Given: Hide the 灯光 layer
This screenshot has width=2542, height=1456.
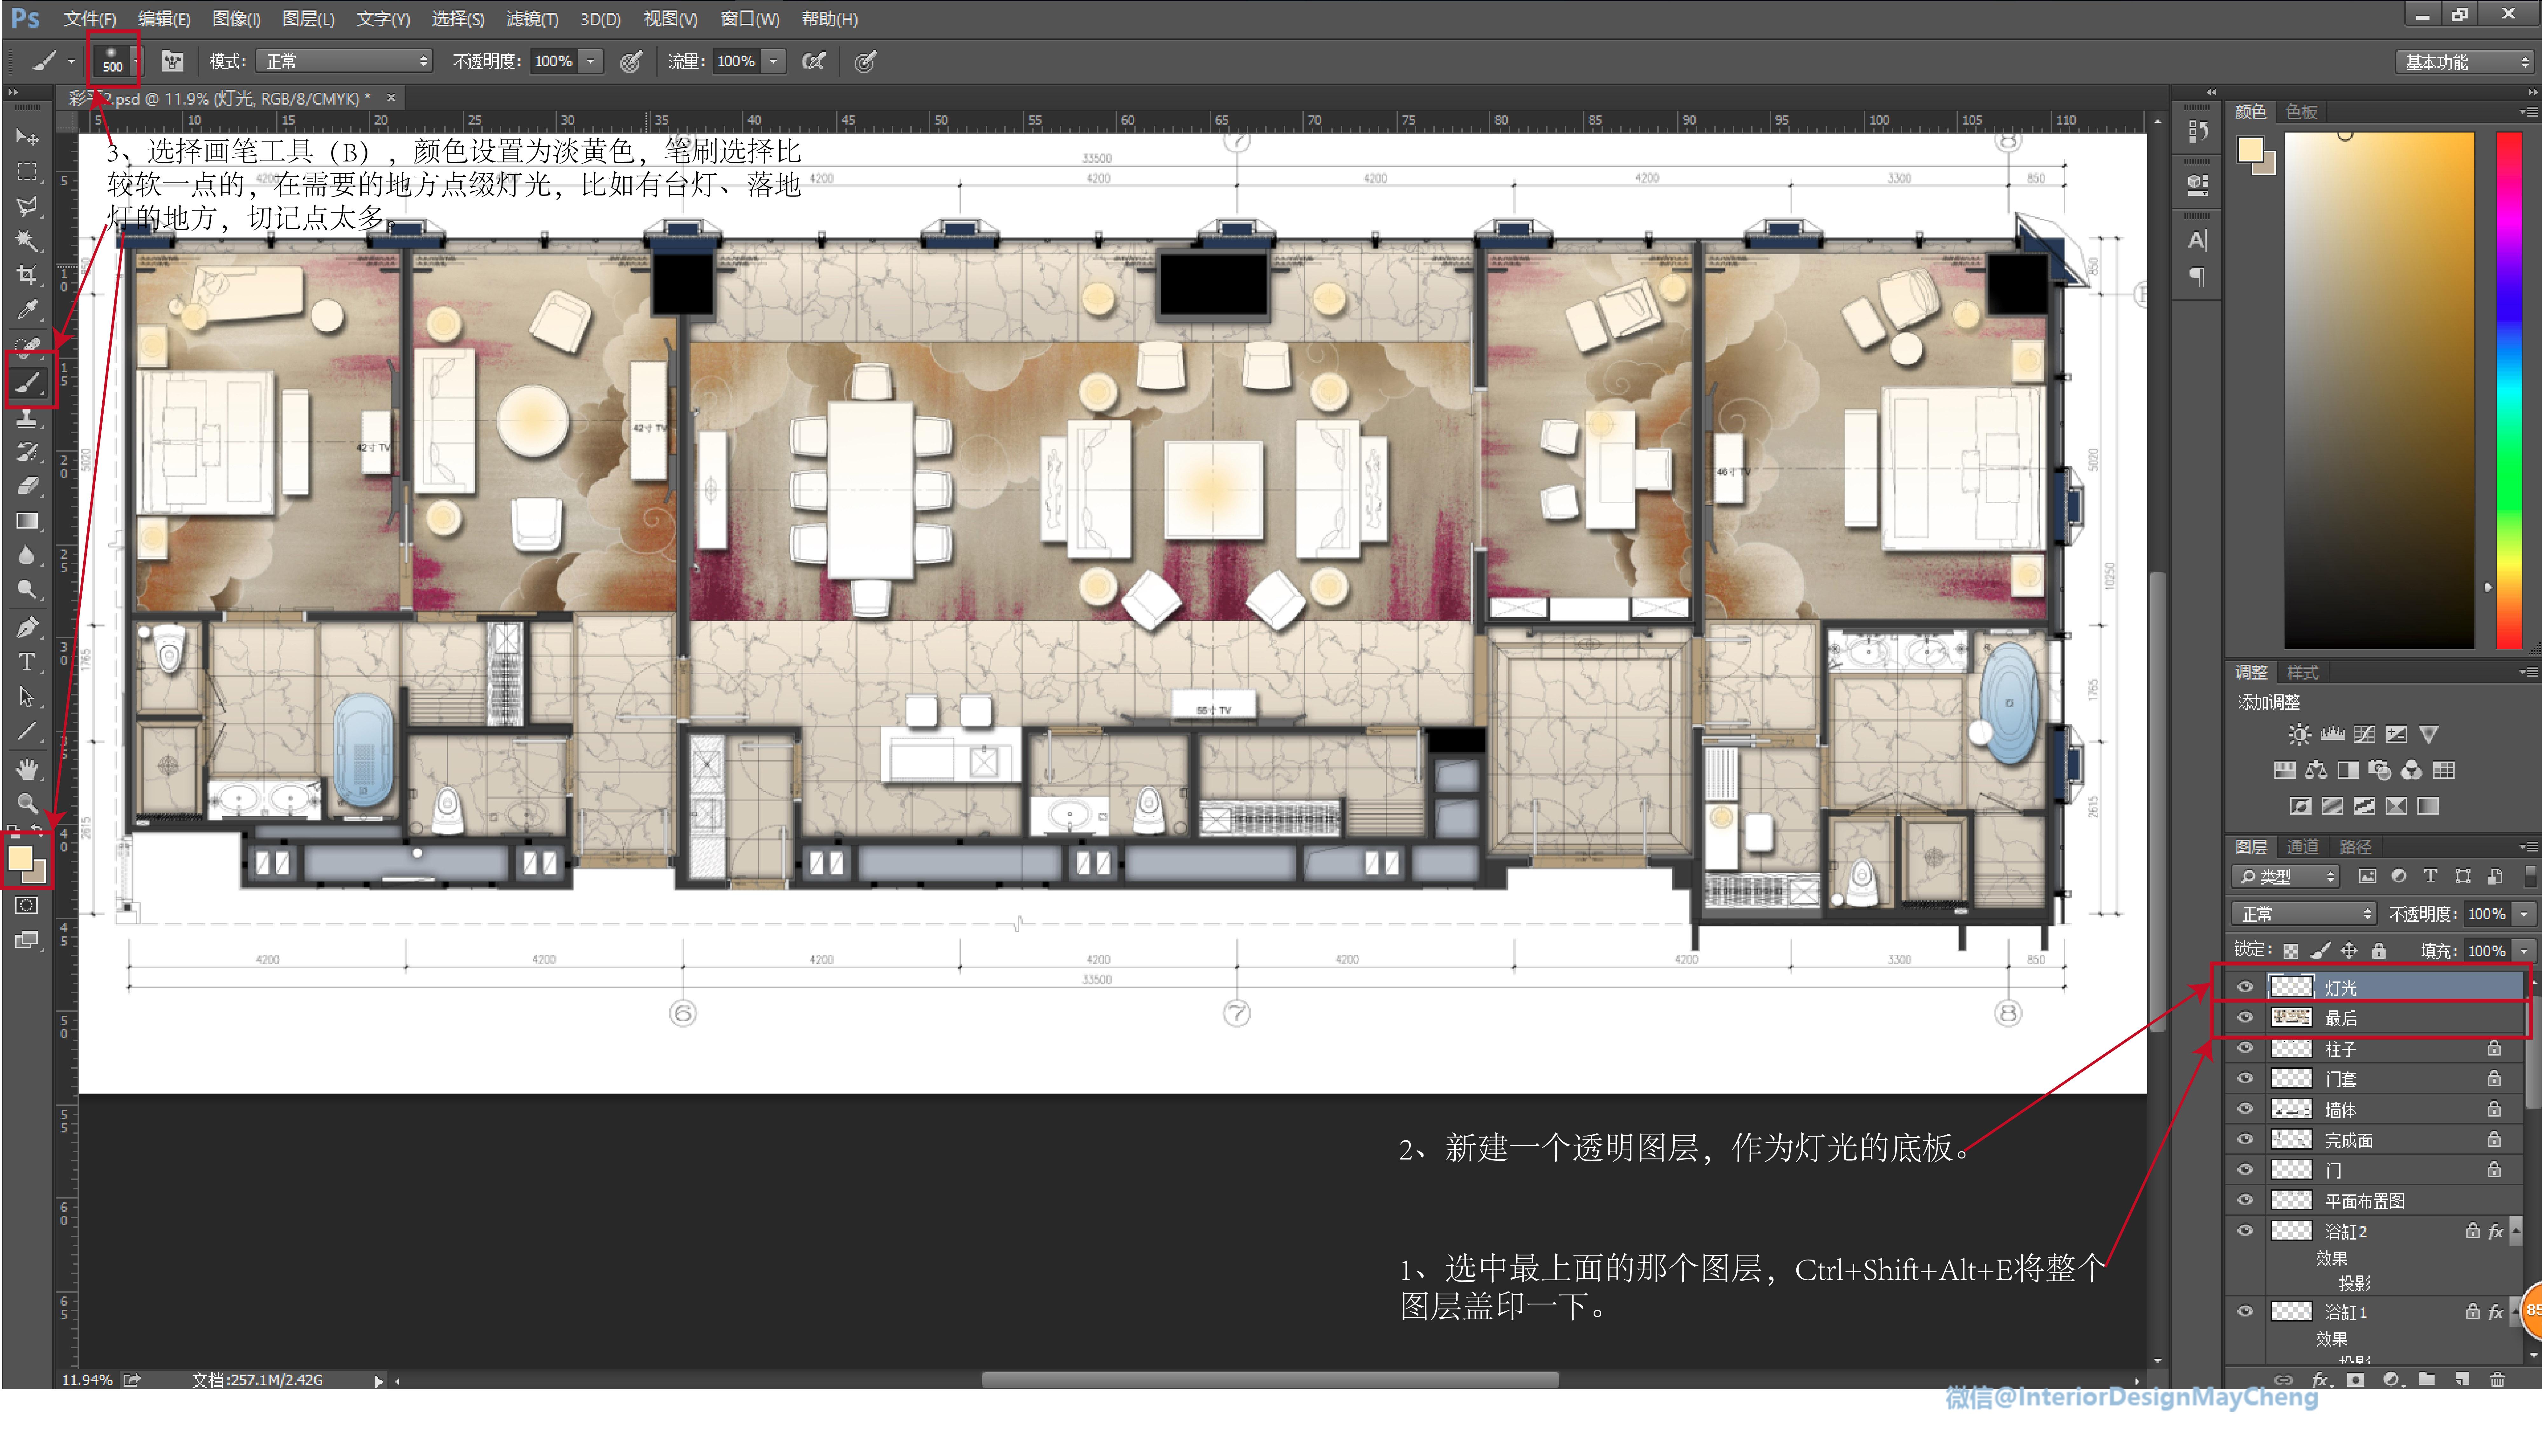Looking at the screenshot, I should [x=2245, y=987].
